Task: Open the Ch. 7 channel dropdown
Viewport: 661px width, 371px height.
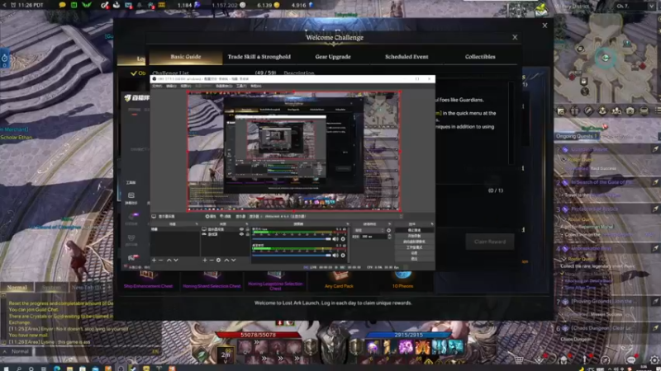Action: pyautogui.click(x=635, y=6)
